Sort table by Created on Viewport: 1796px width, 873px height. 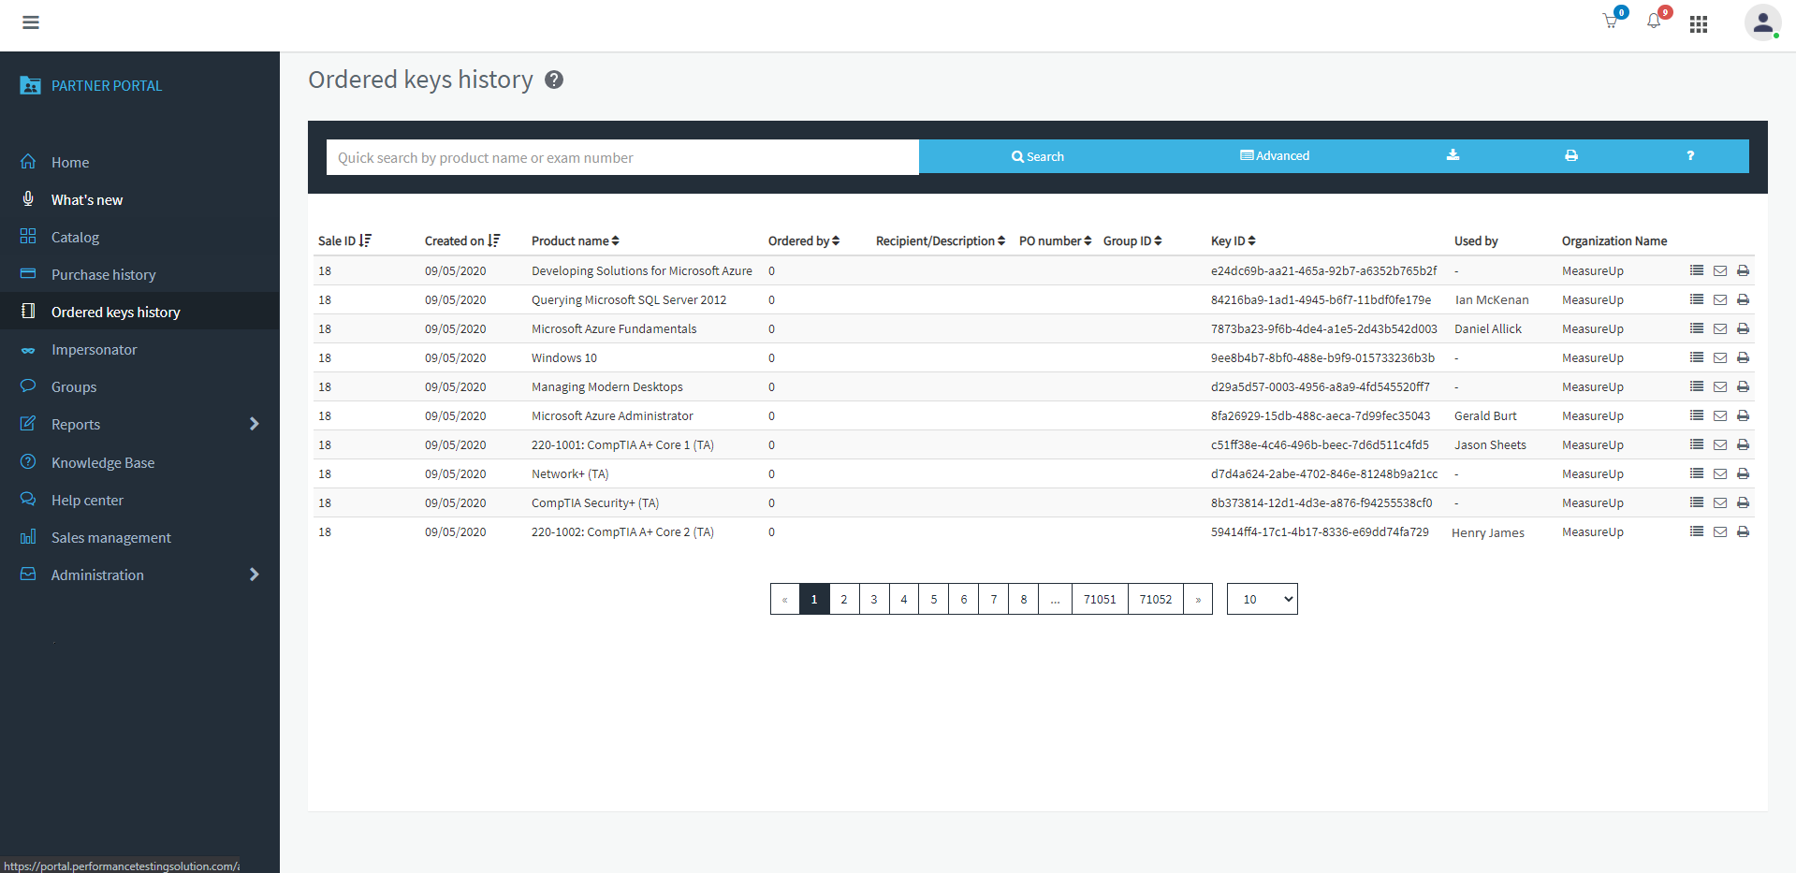tap(462, 240)
